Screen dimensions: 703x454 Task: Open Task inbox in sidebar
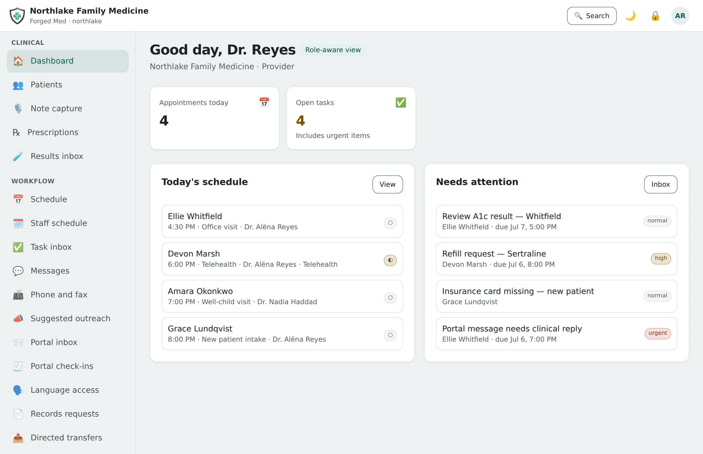[x=68, y=247]
